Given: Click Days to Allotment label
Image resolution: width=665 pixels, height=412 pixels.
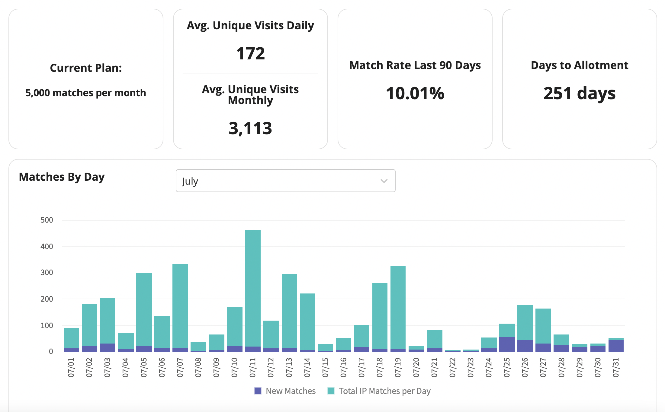Looking at the screenshot, I should click(x=580, y=65).
